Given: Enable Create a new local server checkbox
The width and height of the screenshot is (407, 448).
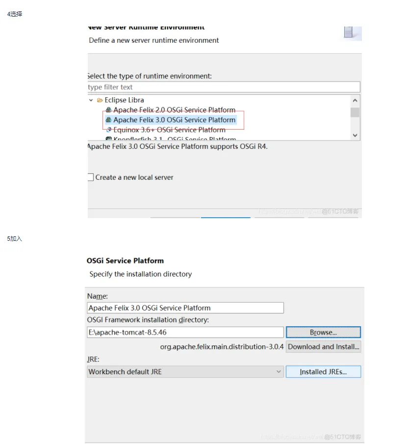Looking at the screenshot, I should click(90, 177).
